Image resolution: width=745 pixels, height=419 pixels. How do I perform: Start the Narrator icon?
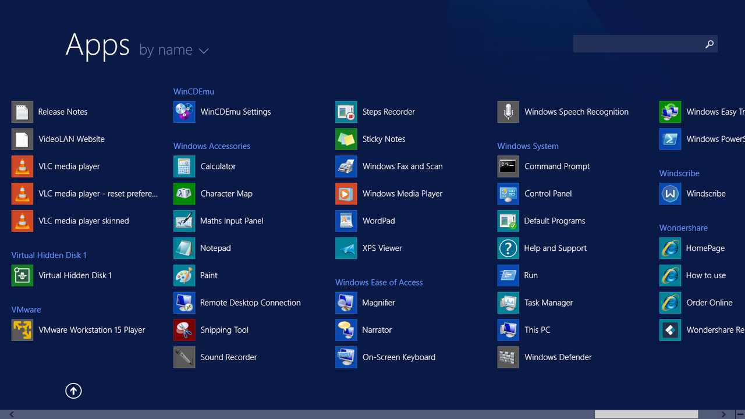346,330
